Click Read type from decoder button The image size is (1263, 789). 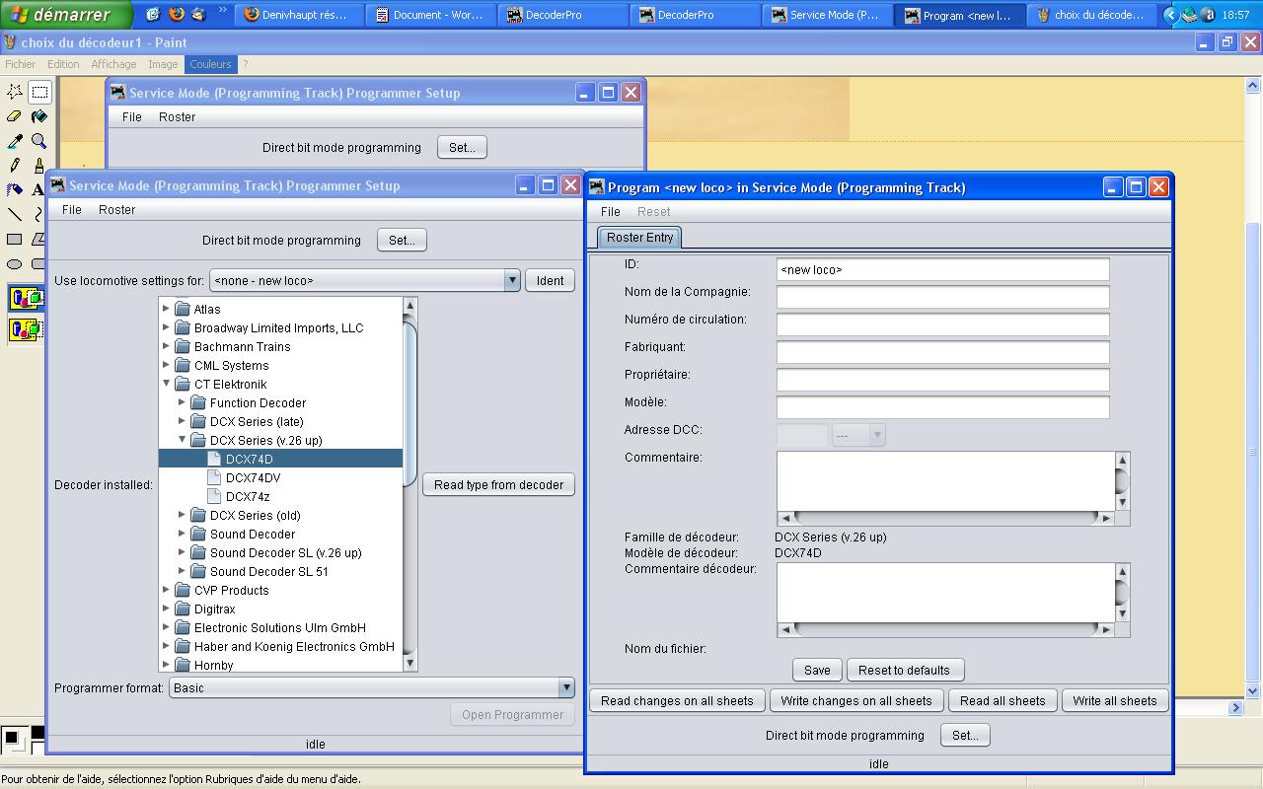tap(498, 484)
